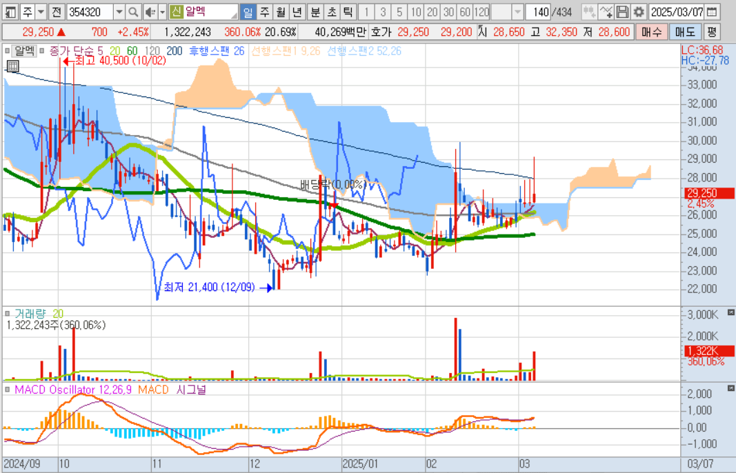Edit the 140 candle count field
The image size is (736, 473).
pyautogui.click(x=538, y=12)
